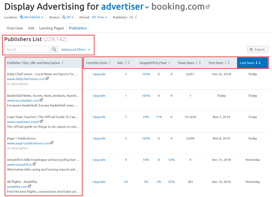Click info icon in Ads column header
Screen dimensions: 272x197
point(125,63)
